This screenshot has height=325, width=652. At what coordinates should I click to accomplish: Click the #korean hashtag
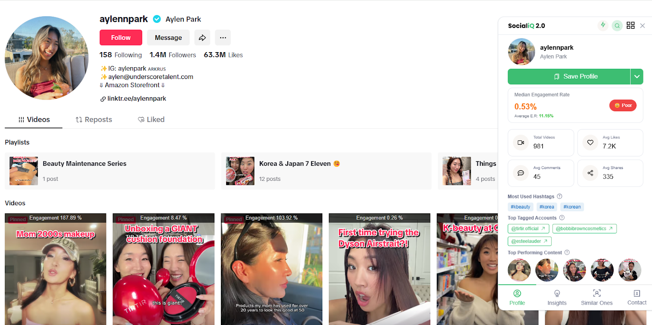pyautogui.click(x=572, y=207)
